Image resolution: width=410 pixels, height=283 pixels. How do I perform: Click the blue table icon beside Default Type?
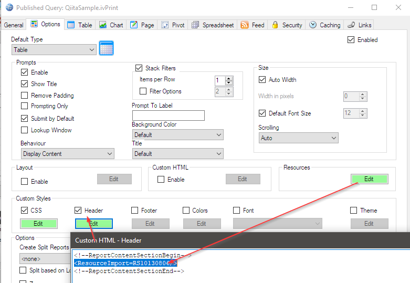[x=106, y=48]
